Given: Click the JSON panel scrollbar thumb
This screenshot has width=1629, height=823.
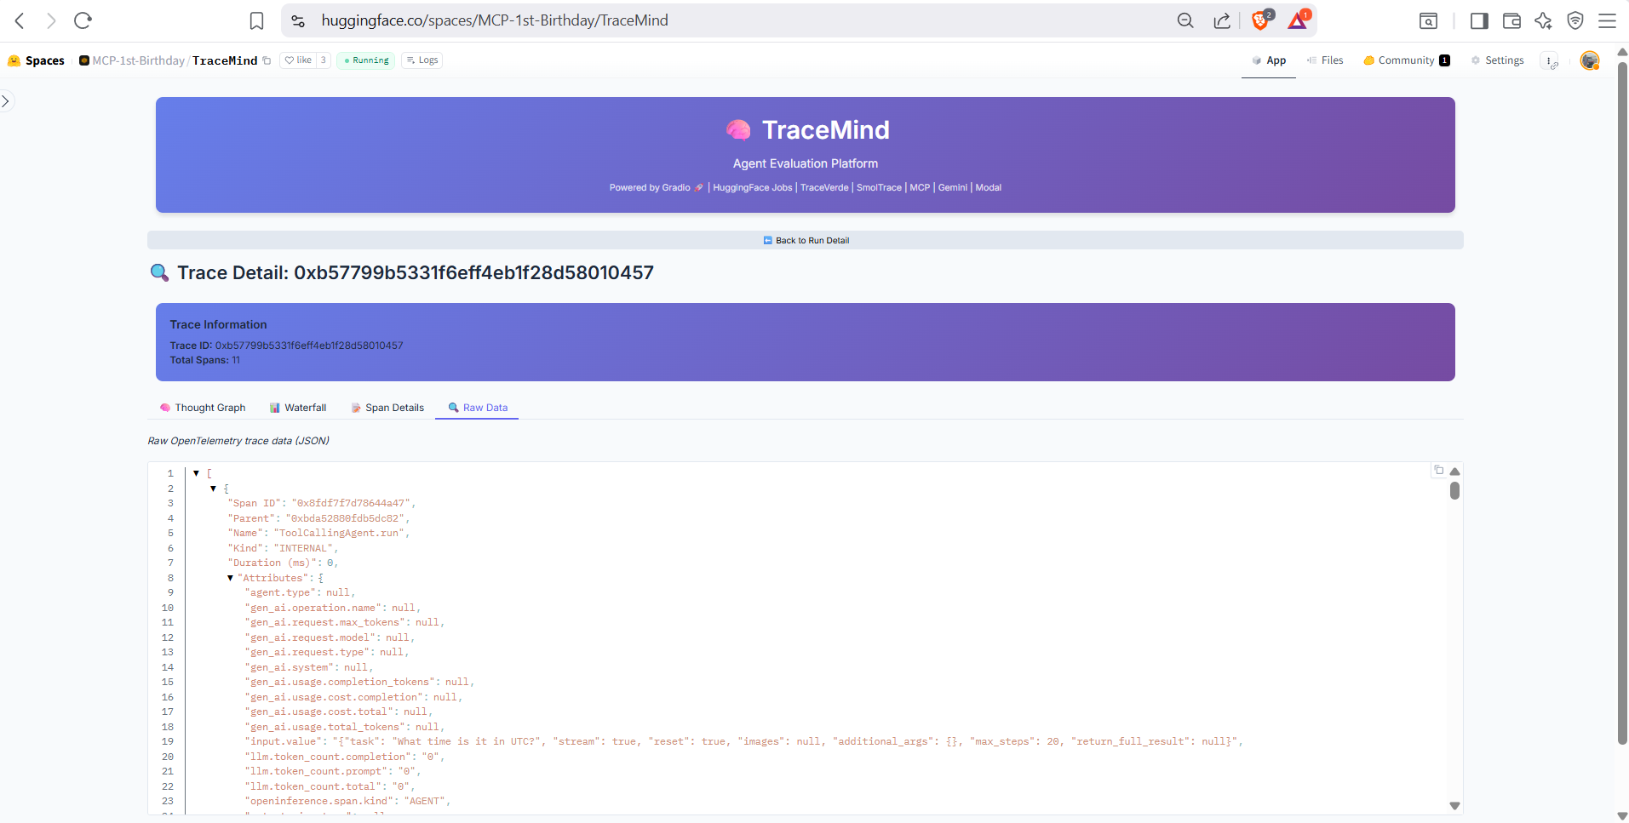Looking at the screenshot, I should tap(1455, 490).
